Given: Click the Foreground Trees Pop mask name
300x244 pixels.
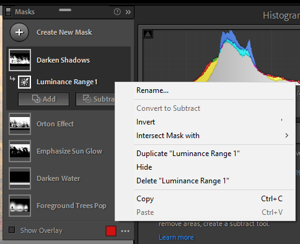Looking at the screenshot, I should coord(71,206).
